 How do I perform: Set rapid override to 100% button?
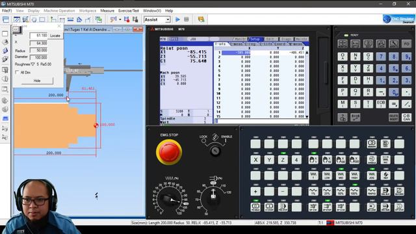354,191
